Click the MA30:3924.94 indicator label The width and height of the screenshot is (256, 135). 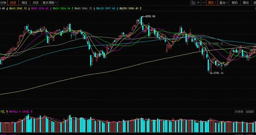(62, 9)
